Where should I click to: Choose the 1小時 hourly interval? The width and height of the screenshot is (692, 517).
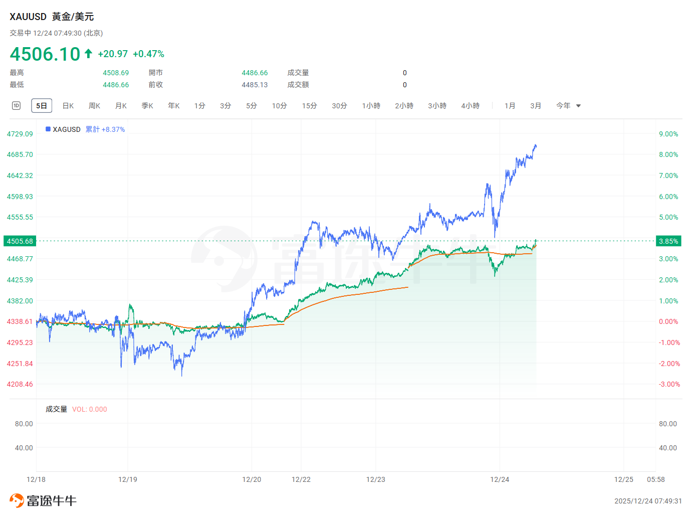371,106
